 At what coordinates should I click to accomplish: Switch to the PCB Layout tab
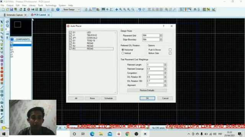(40, 15)
